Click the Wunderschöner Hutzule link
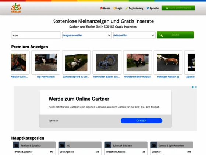The height and width of the screenshot is (155, 206). tap(138, 77)
